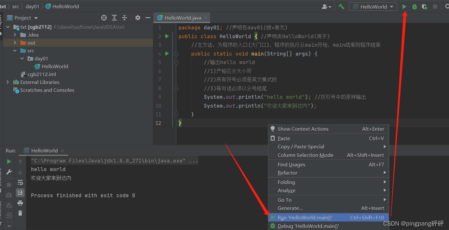
Task: Clear console with trash icon
Action: click(x=20, y=213)
